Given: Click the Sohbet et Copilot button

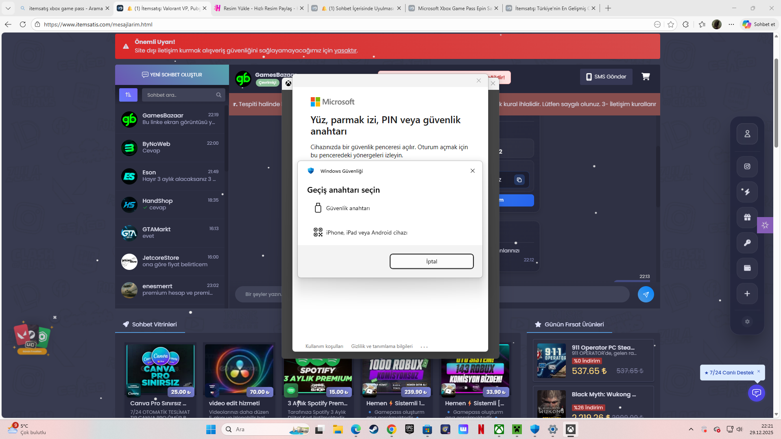Looking at the screenshot, I should tap(759, 24).
